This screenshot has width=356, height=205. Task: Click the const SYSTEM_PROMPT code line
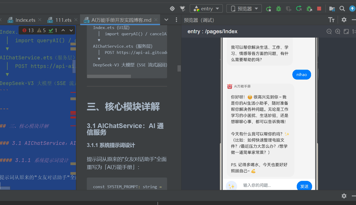point(127,187)
